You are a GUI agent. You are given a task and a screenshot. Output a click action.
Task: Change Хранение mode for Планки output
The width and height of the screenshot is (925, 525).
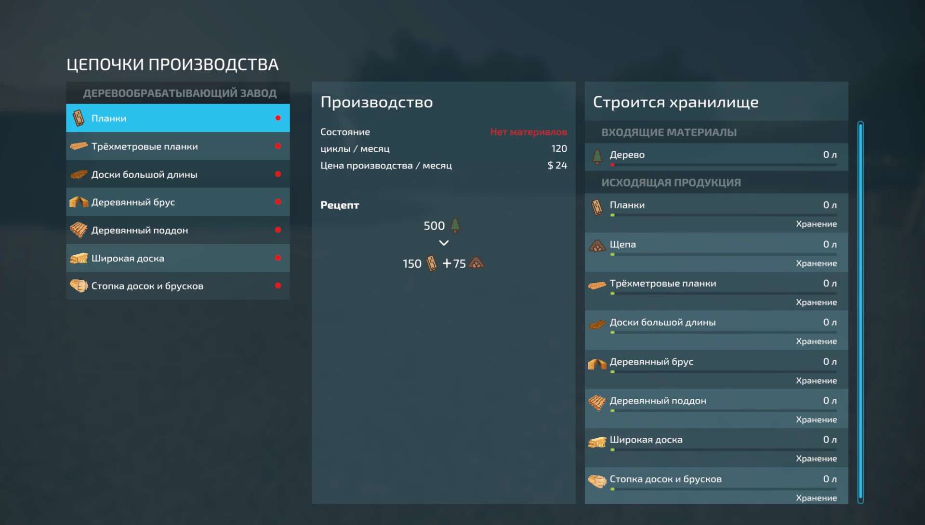coord(816,224)
